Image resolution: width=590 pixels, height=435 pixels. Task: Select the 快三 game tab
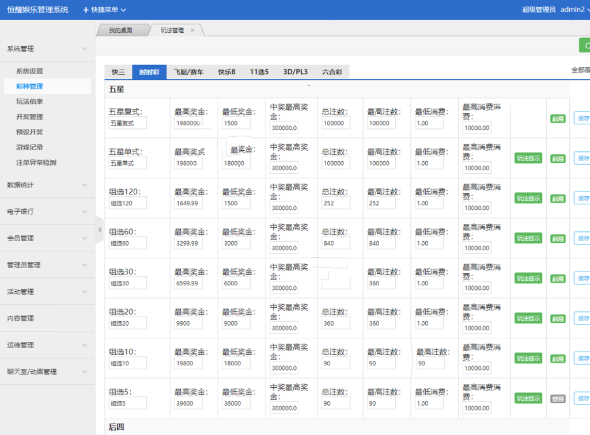pyautogui.click(x=118, y=72)
